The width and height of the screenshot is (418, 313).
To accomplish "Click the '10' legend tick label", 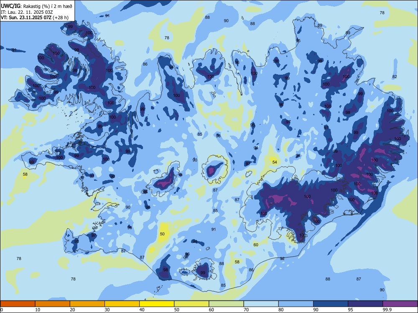I will (x=38, y=310).
